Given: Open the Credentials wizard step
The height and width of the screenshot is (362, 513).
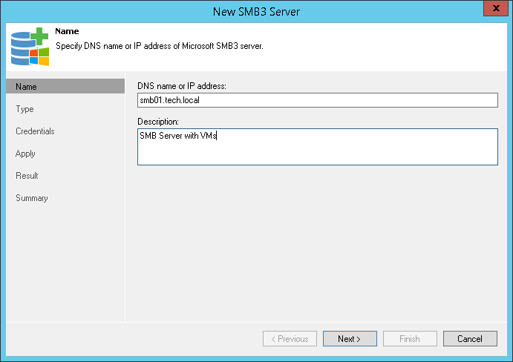Looking at the screenshot, I should click(x=35, y=131).
